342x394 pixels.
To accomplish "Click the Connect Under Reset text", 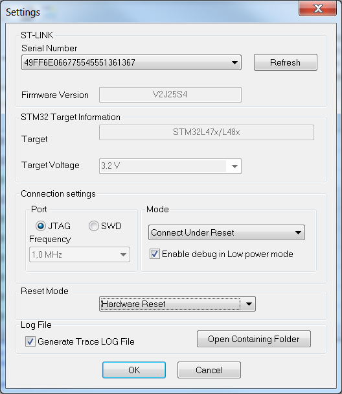I will (x=192, y=232).
